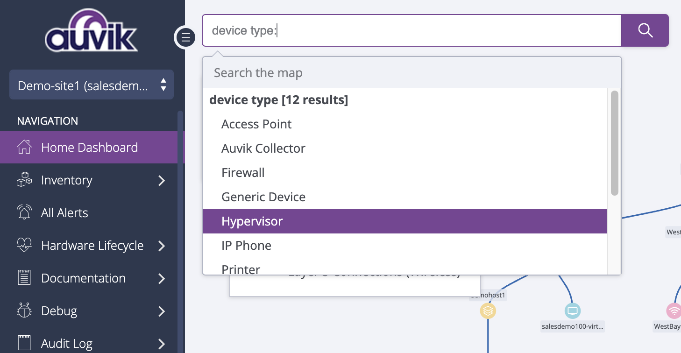Screen dimensions: 681x353
Task: Select the yellow demohost1 hypervisor node
Action: [488, 311]
